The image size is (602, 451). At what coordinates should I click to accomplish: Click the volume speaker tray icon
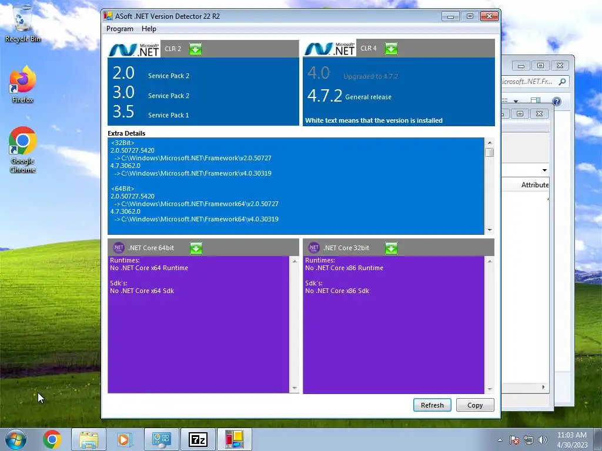coord(543,440)
